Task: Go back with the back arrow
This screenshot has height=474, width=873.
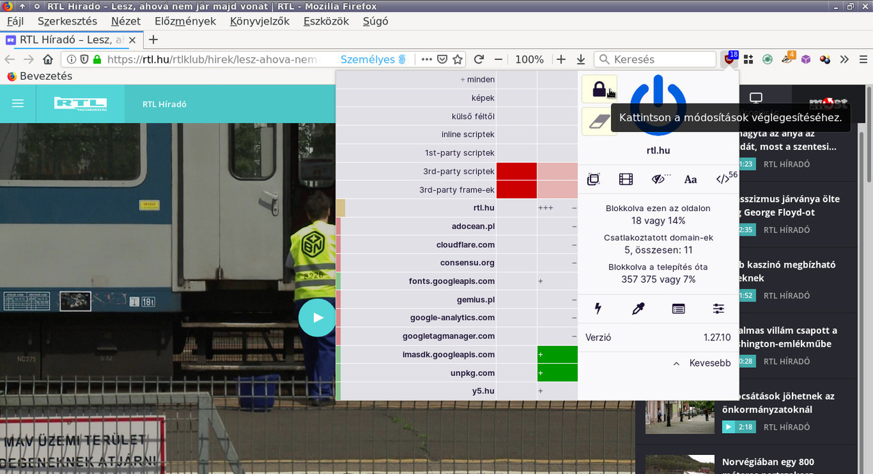Action: (11, 59)
